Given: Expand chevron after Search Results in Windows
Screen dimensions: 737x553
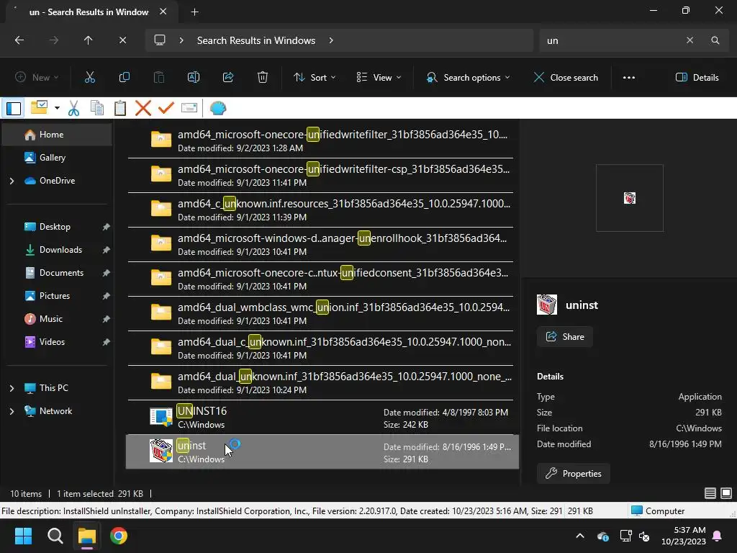Looking at the screenshot, I should [331, 40].
